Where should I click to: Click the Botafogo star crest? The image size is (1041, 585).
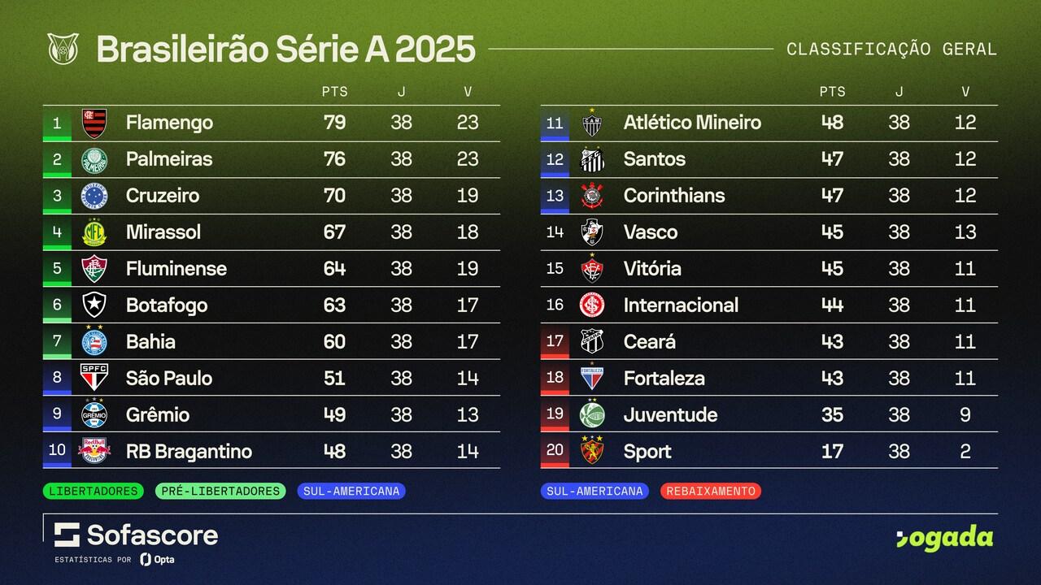click(94, 305)
